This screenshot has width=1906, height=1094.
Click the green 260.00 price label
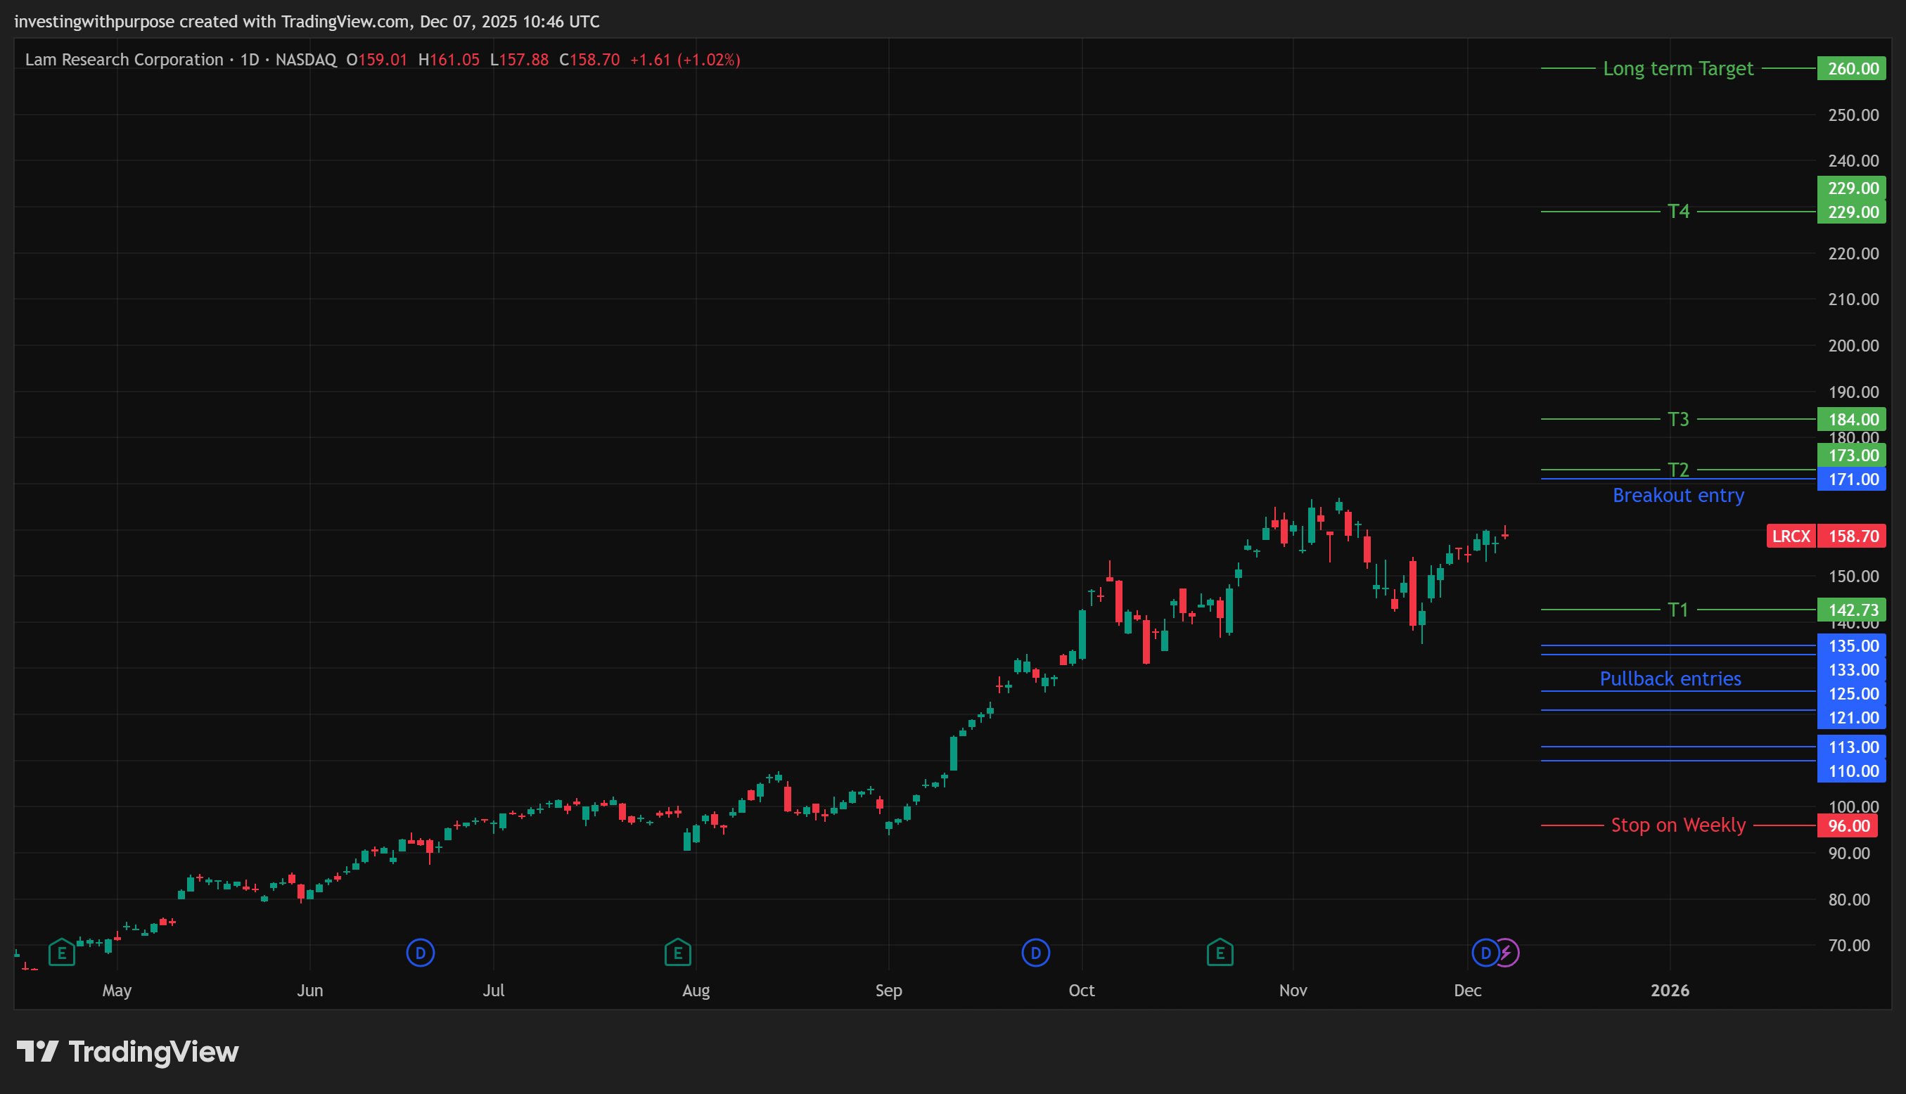coord(1852,68)
